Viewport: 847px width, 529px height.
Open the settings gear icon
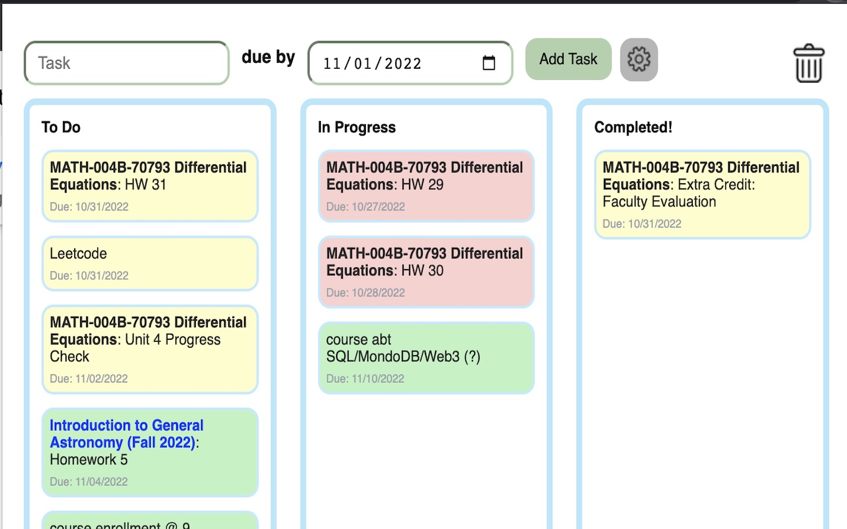pos(638,60)
